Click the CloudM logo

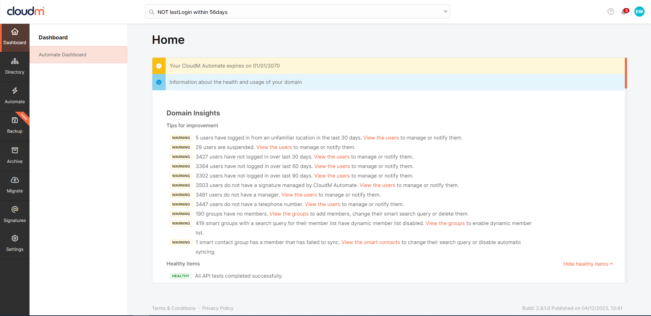coord(26,11)
